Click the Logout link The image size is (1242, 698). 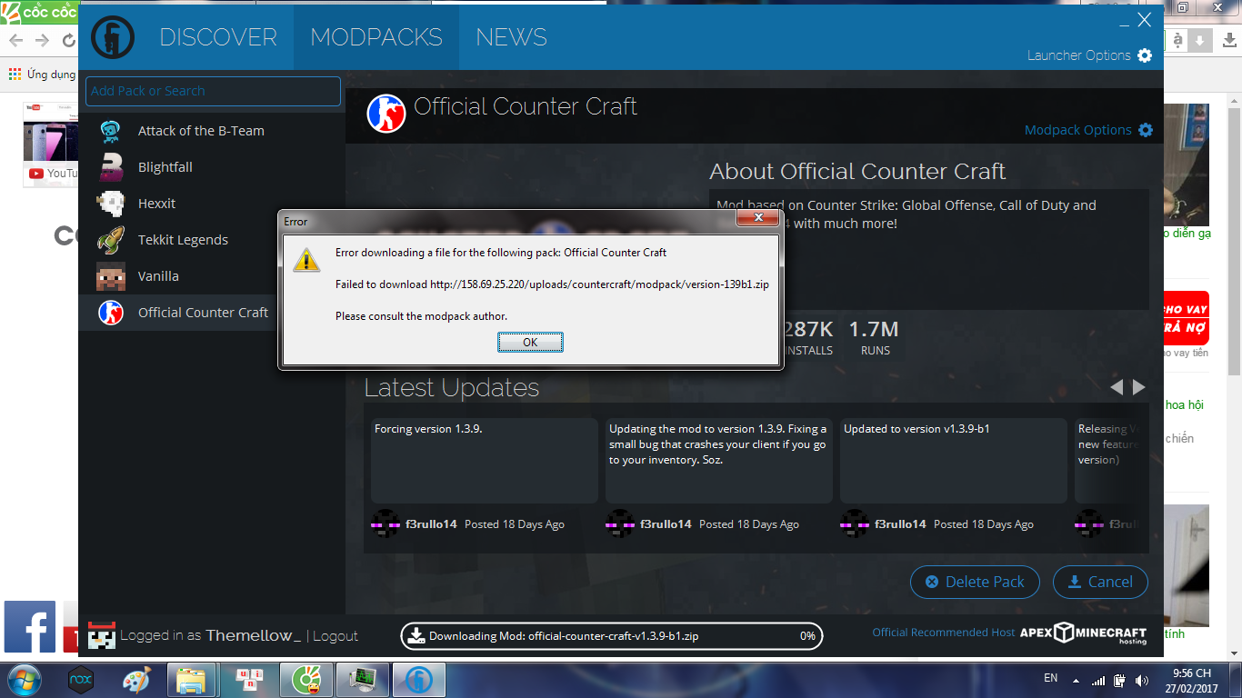(336, 636)
